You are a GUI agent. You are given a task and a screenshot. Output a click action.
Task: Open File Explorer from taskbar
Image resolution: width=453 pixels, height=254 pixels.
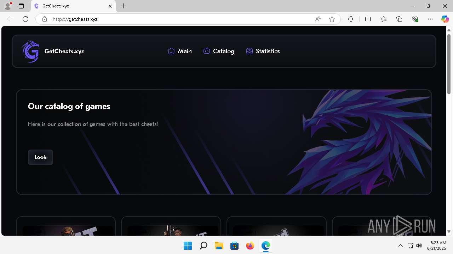pyautogui.click(x=219, y=246)
